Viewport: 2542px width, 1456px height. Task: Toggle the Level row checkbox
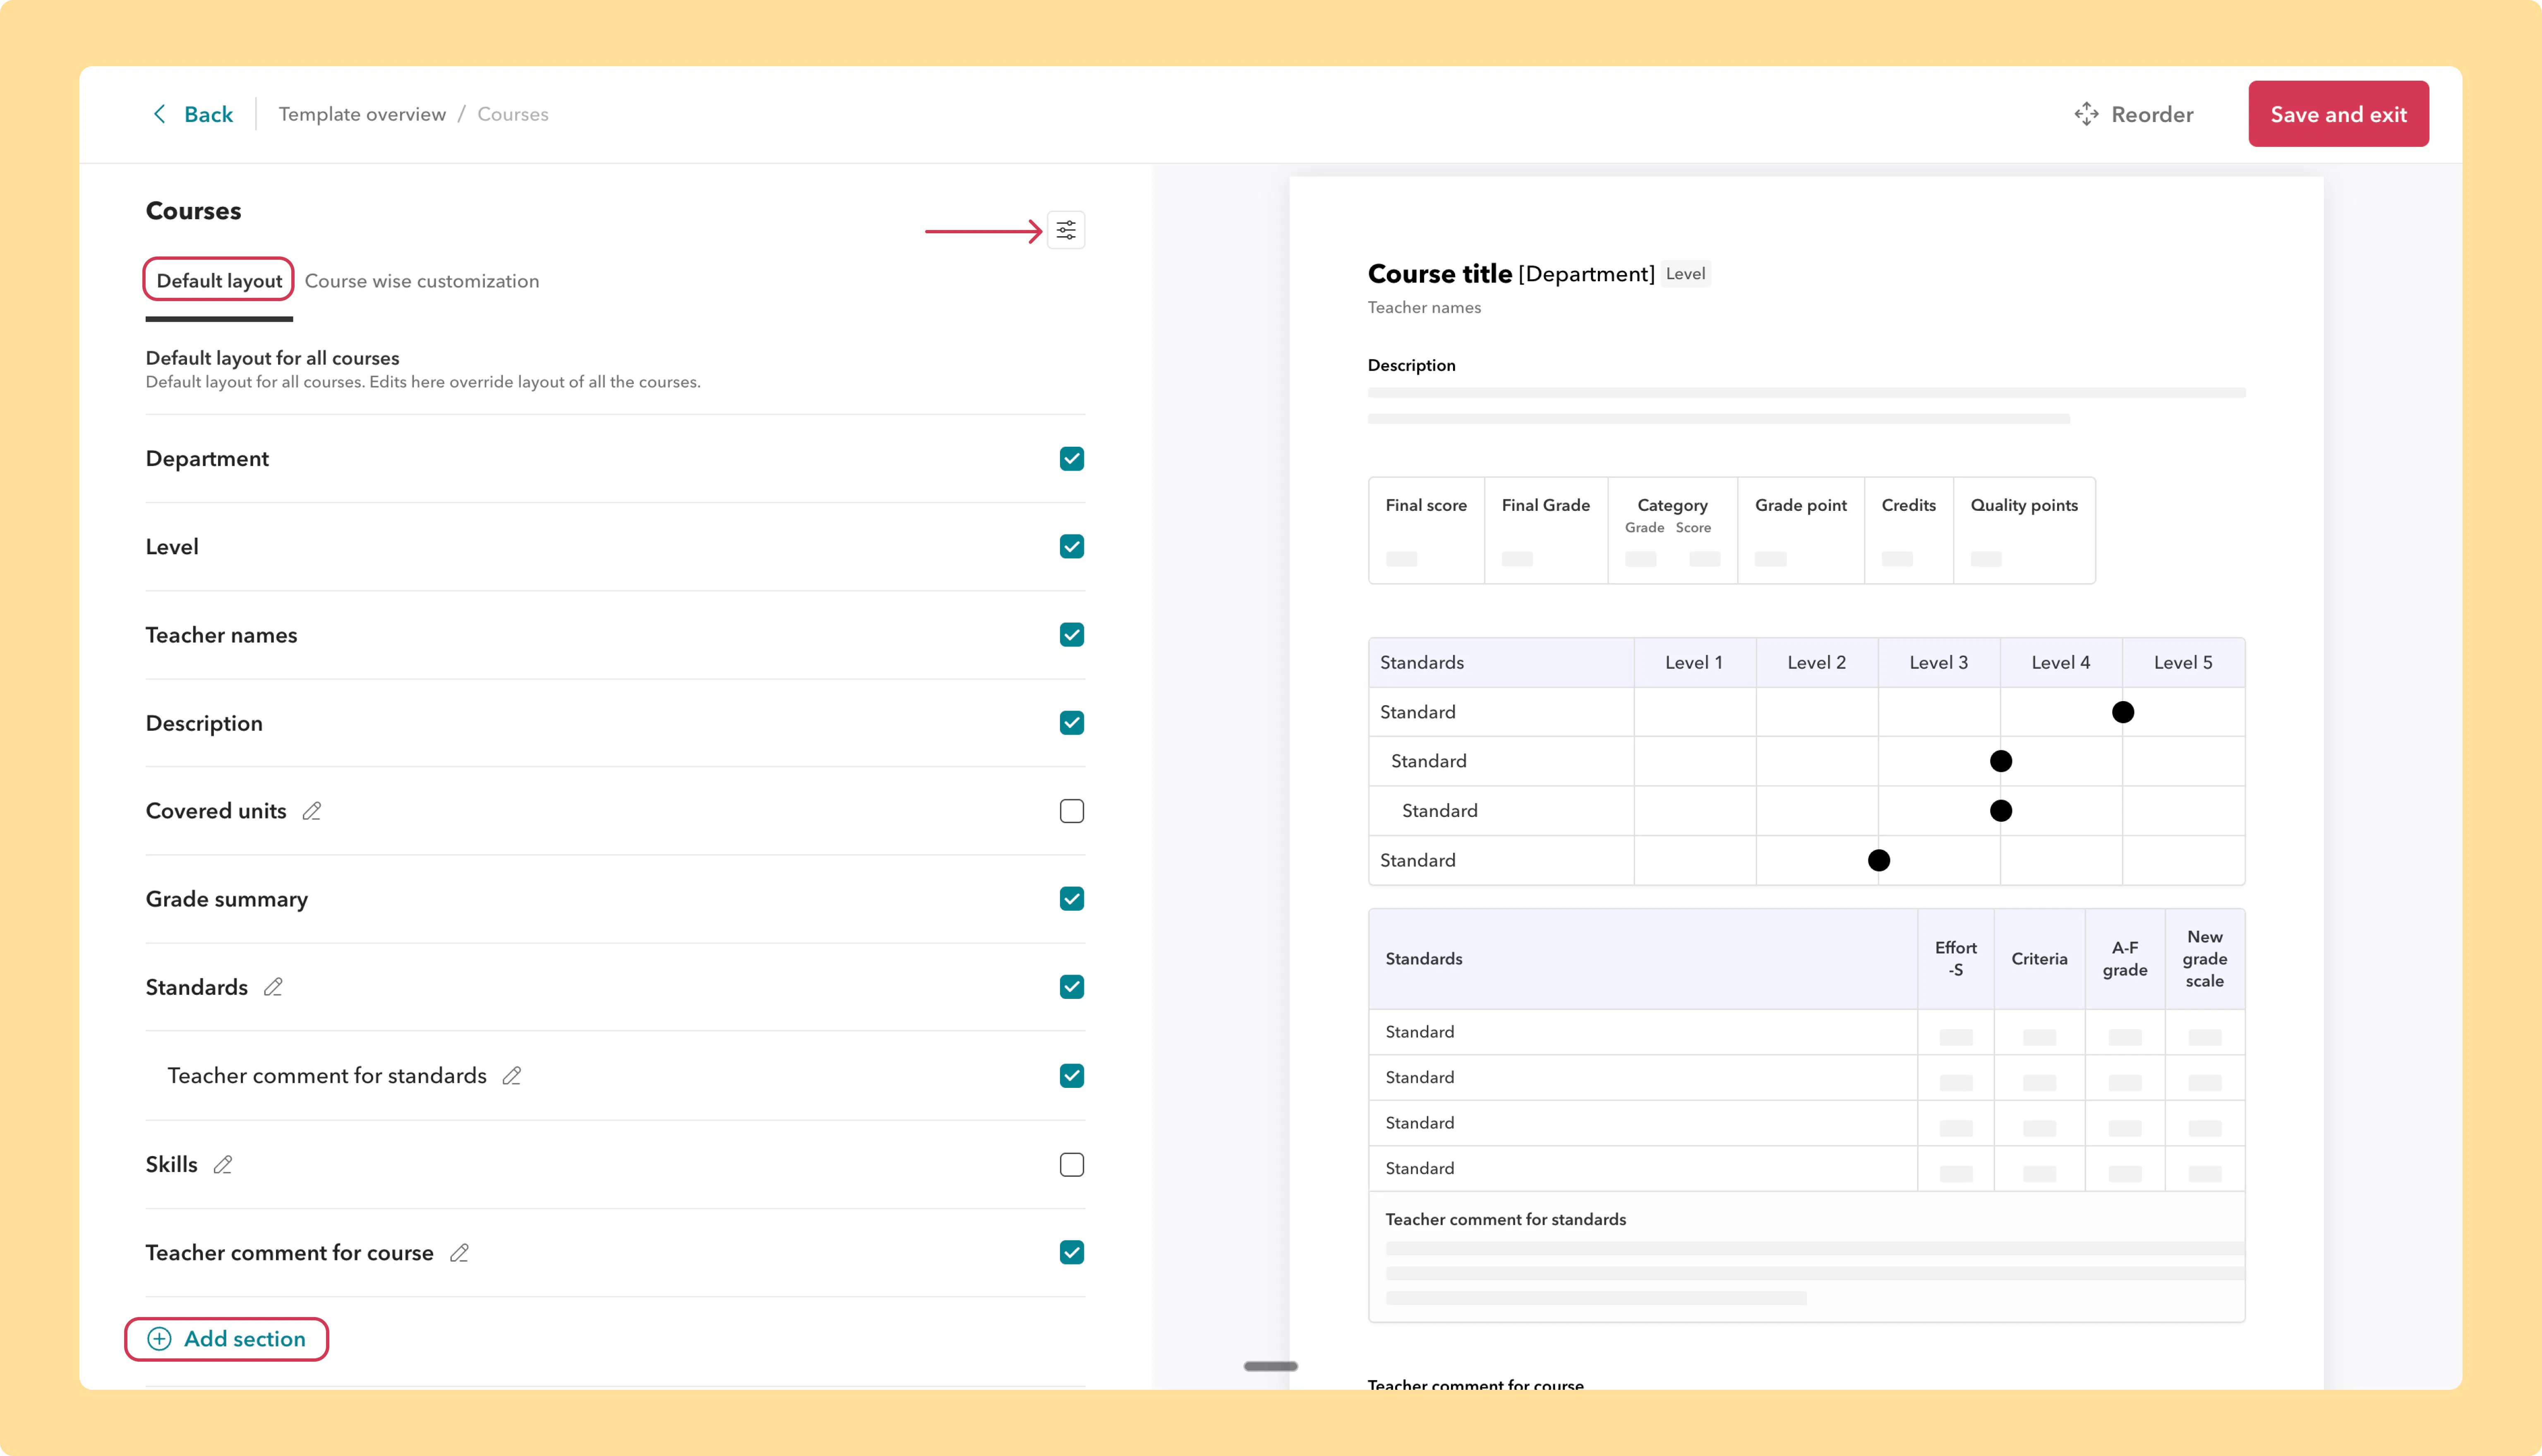click(1072, 547)
